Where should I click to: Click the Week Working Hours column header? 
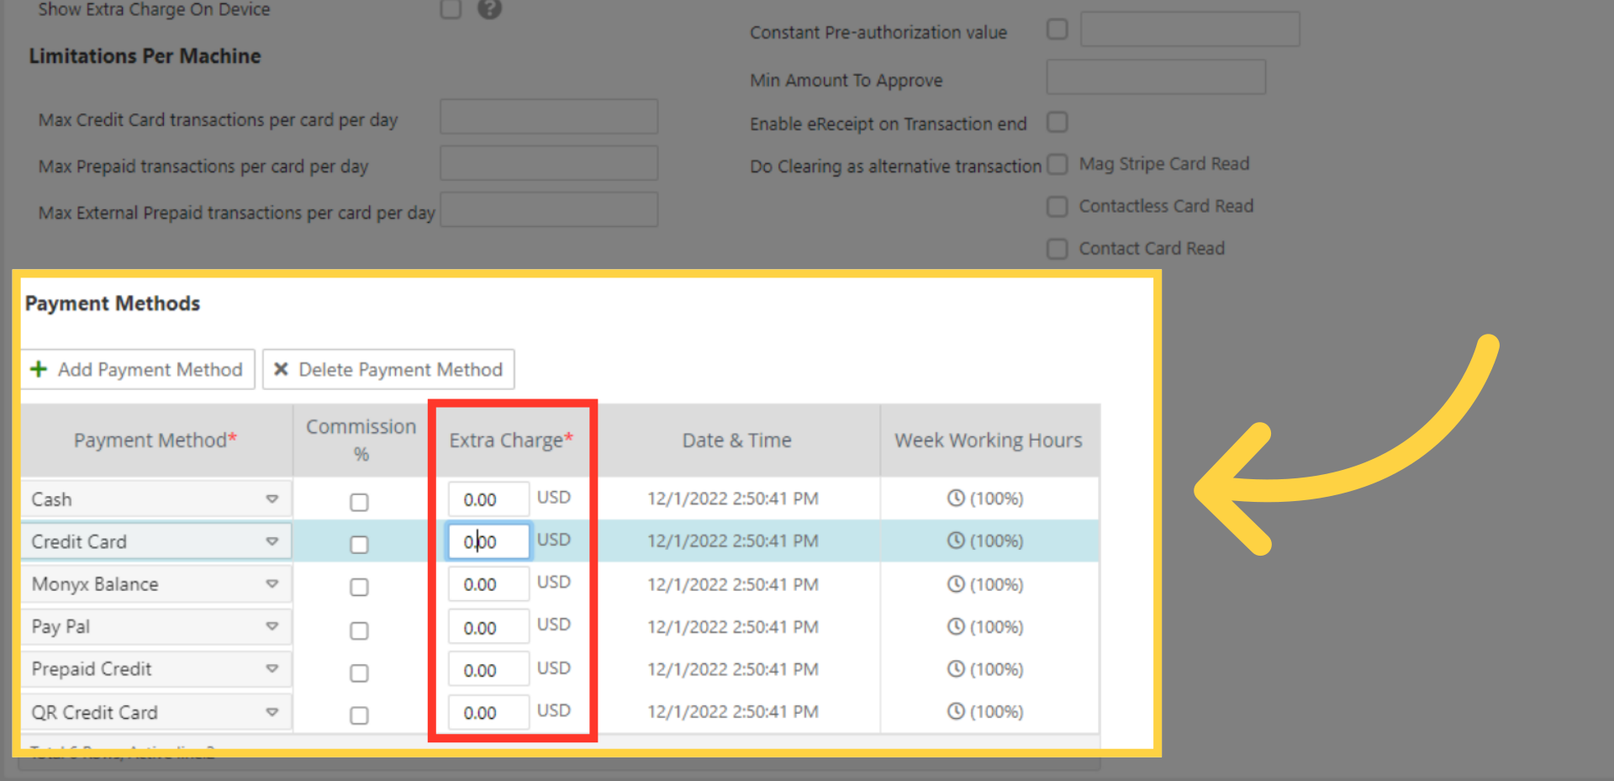(989, 441)
